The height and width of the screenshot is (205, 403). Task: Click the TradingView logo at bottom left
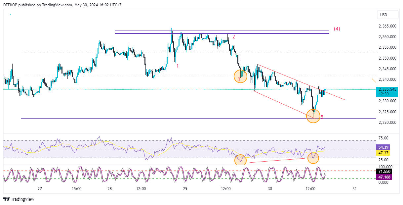point(19,199)
